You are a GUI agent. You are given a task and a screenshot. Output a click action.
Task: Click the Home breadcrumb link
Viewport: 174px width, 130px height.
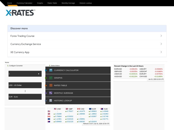(x=7, y=63)
